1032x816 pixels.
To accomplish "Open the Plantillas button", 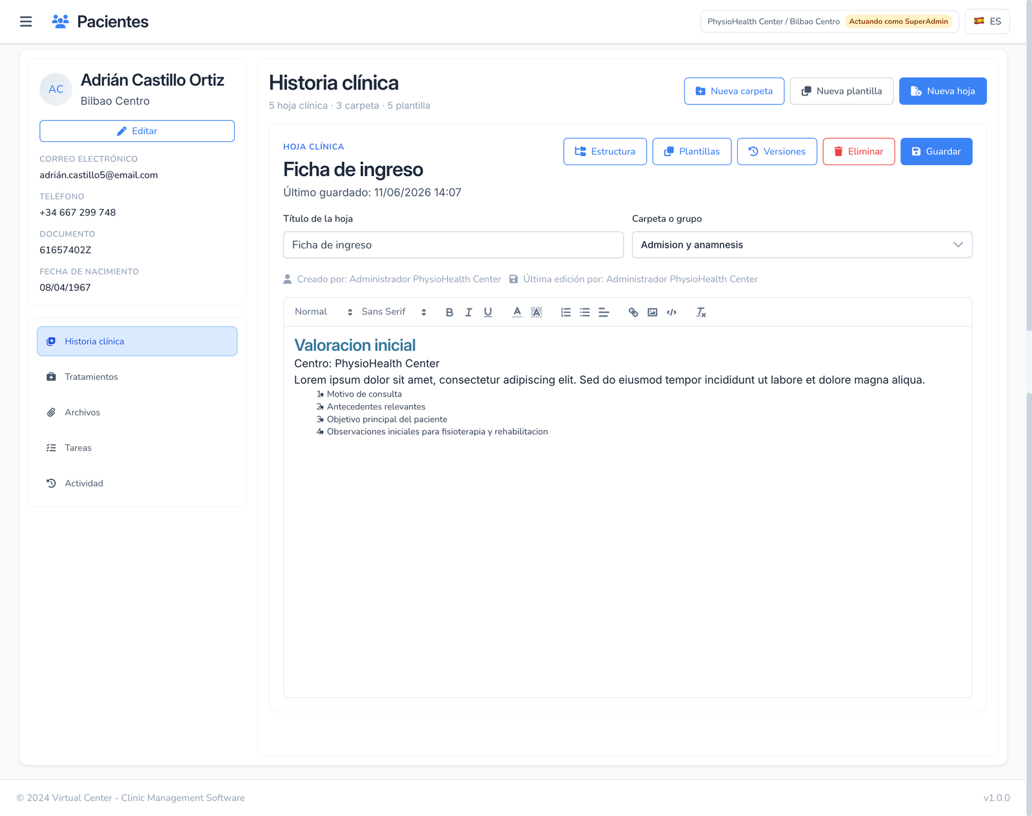I will 692,152.
